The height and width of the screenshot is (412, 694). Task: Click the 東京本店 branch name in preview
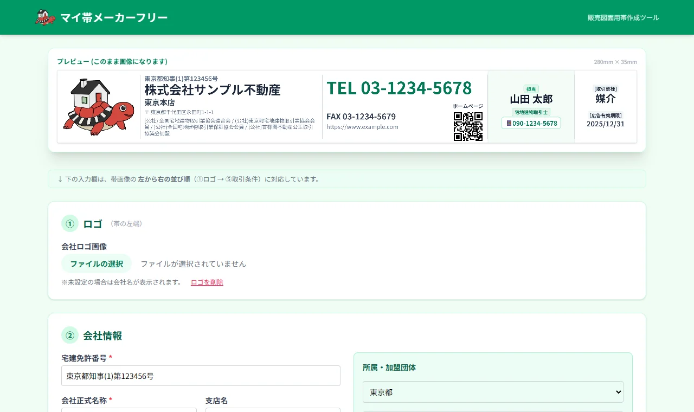159,102
